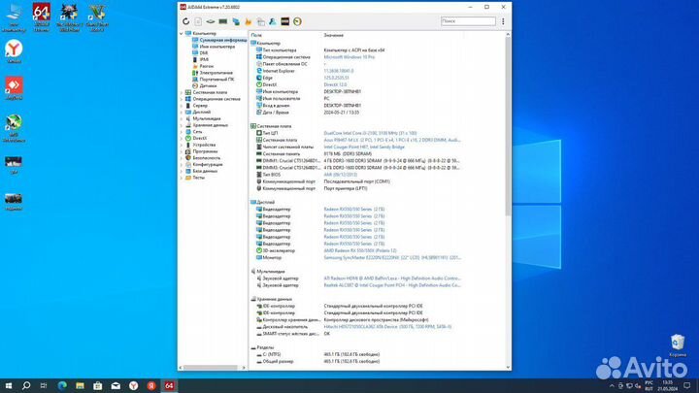
Task: Open the notification center icon in tray
Action: pos(687,385)
